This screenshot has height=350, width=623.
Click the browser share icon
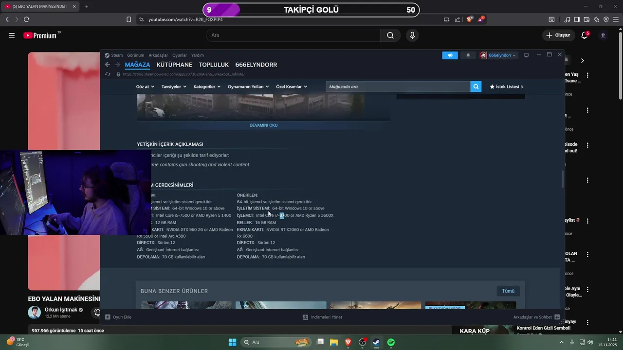(458, 19)
